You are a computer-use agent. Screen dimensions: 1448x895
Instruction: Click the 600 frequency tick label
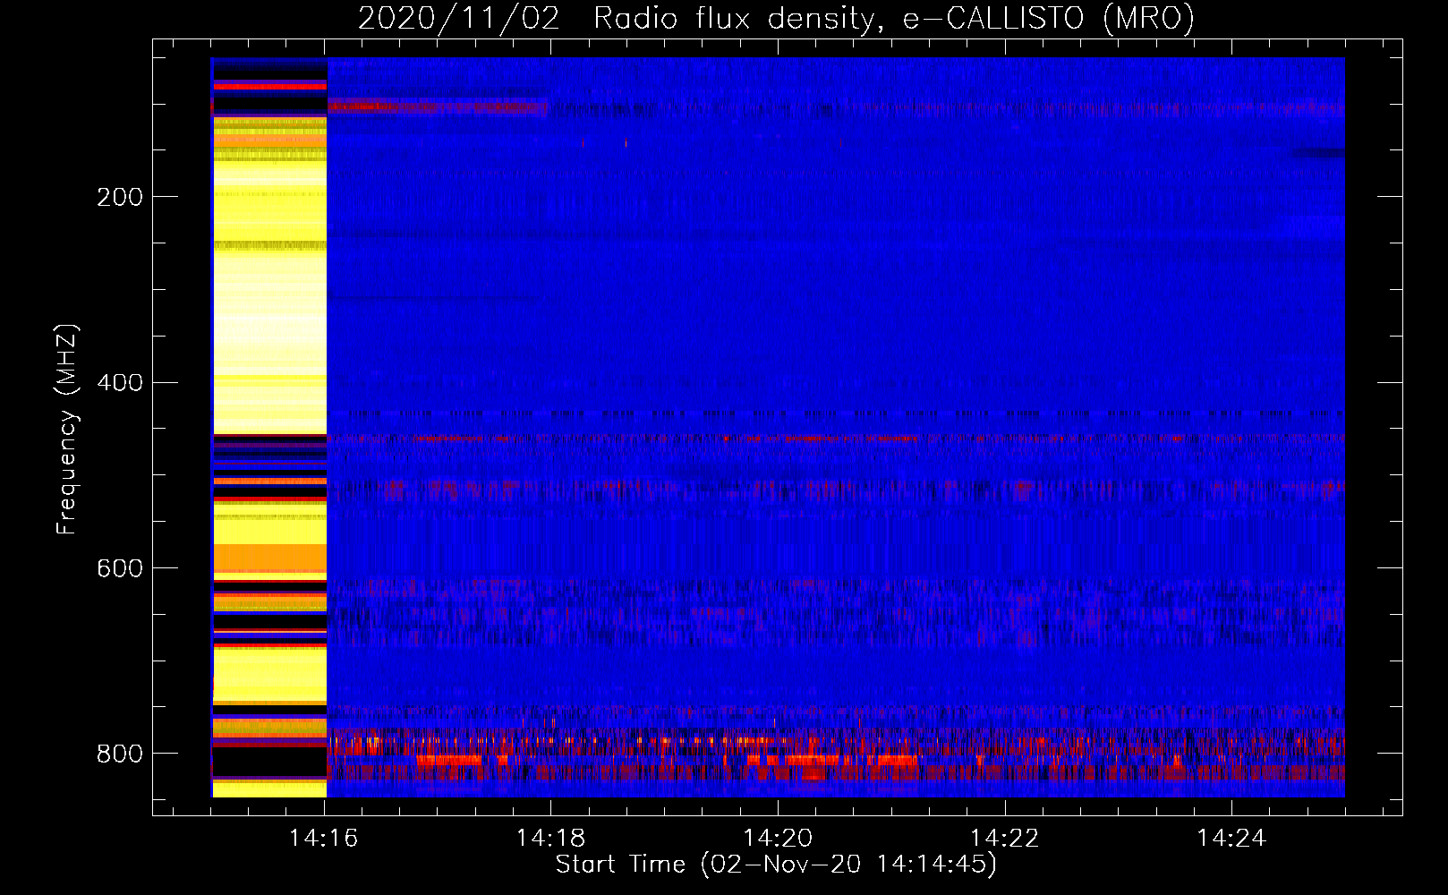coord(120,569)
